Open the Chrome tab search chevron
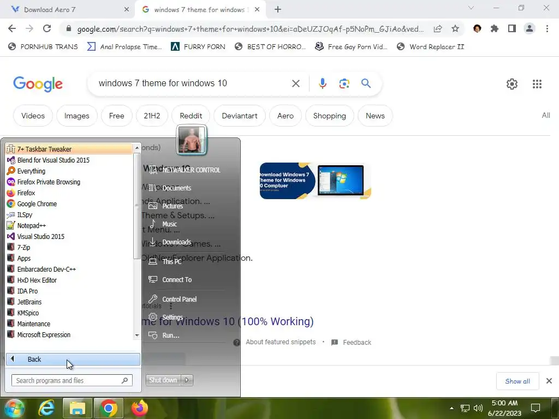Screen dimensions: 559x419 point(471,8)
